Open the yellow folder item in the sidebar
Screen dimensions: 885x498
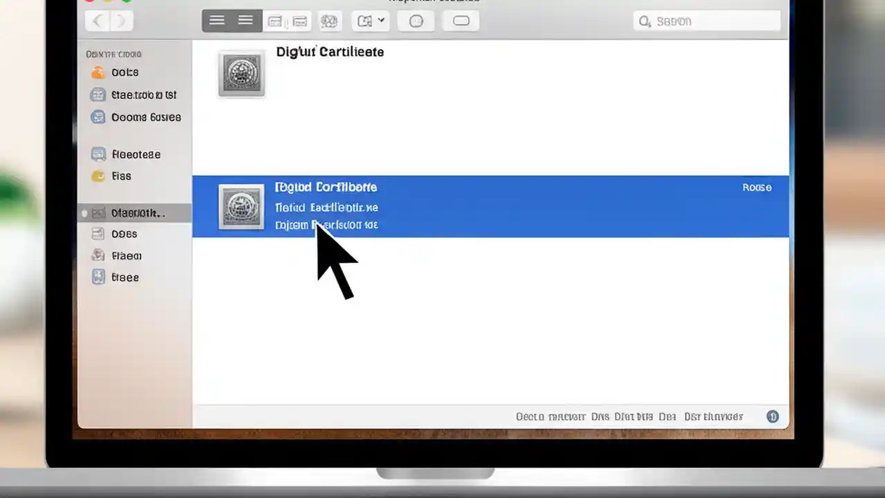121,176
